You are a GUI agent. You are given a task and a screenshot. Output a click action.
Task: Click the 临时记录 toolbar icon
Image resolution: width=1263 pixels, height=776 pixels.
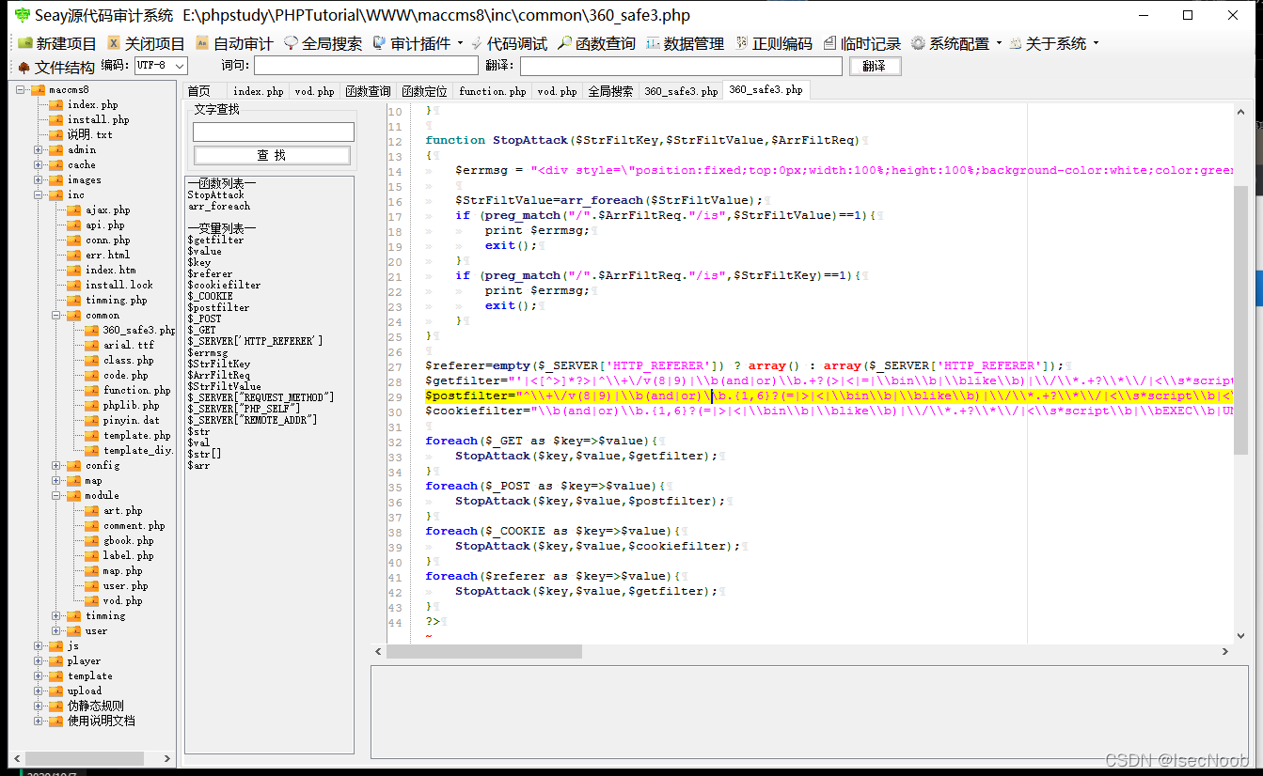click(x=829, y=43)
